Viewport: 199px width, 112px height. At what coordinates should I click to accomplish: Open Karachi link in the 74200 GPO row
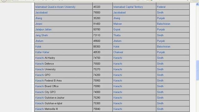click(39, 75)
